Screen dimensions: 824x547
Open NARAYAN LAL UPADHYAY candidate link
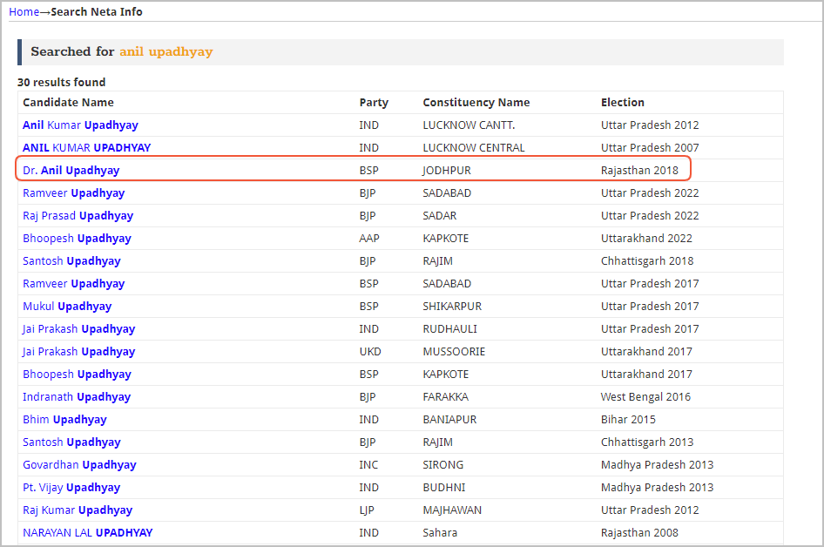pos(88,532)
